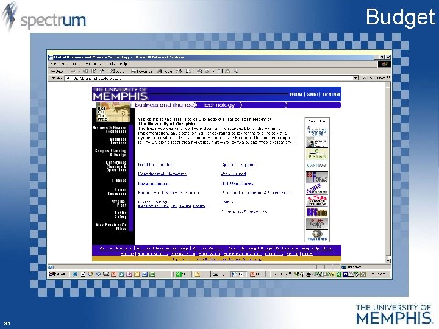This screenshot has width=439, height=329.
Task: Open Campus Planning & Design sidebar link
Action: point(111,153)
